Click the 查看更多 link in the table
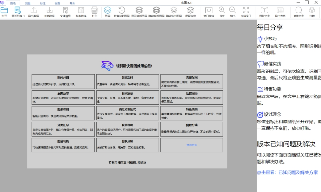 click(x=192, y=145)
